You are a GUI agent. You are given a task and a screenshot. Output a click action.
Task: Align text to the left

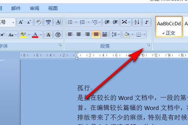70,34
